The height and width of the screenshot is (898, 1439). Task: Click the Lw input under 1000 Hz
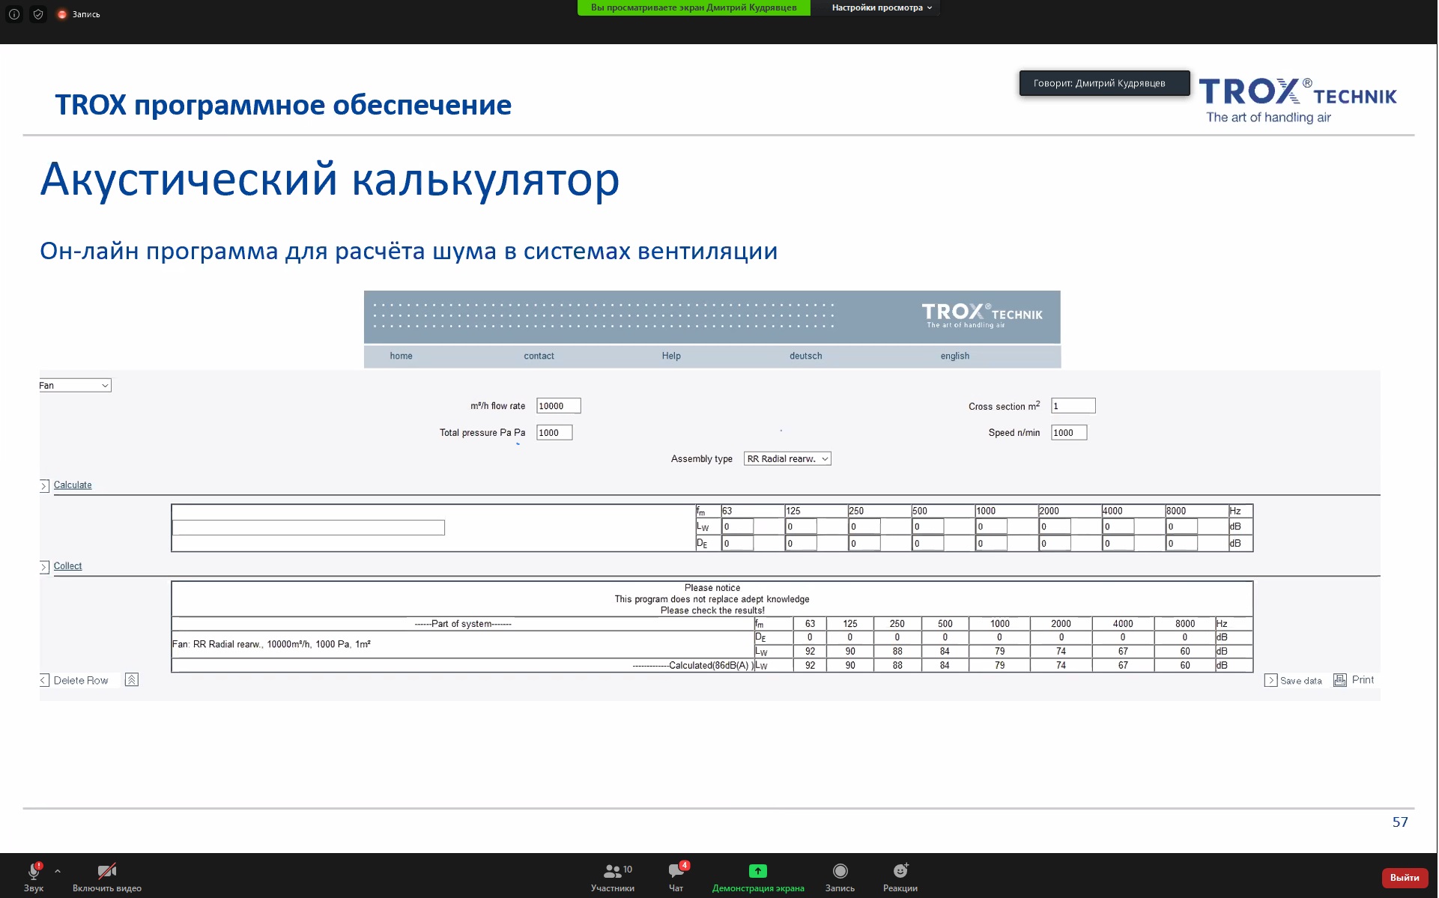click(x=991, y=527)
